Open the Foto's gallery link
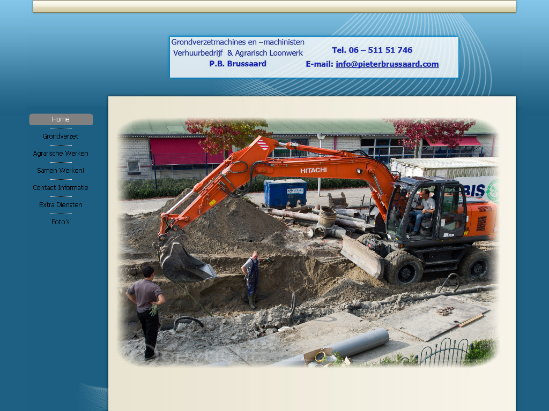This screenshot has height=411, width=549. tap(61, 222)
